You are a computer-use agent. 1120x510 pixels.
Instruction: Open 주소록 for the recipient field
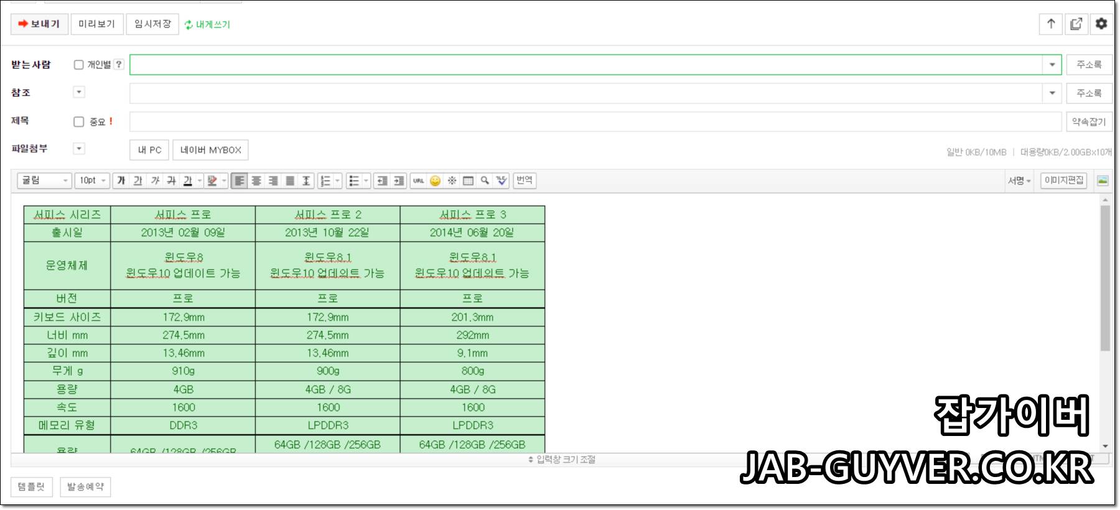click(1089, 65)
